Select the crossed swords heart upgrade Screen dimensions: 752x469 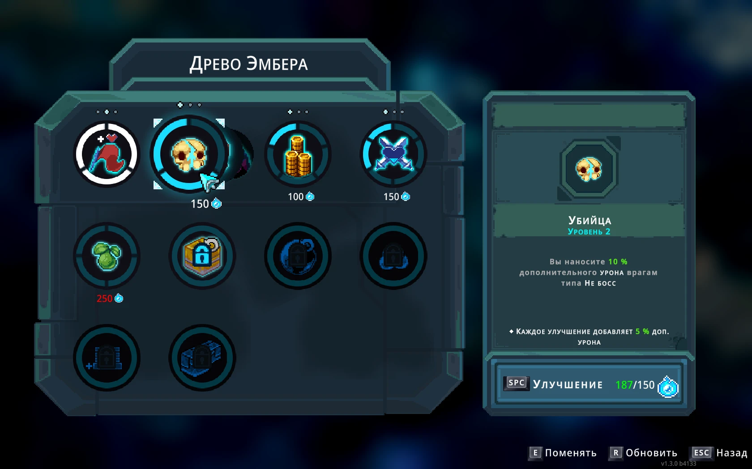393,154
